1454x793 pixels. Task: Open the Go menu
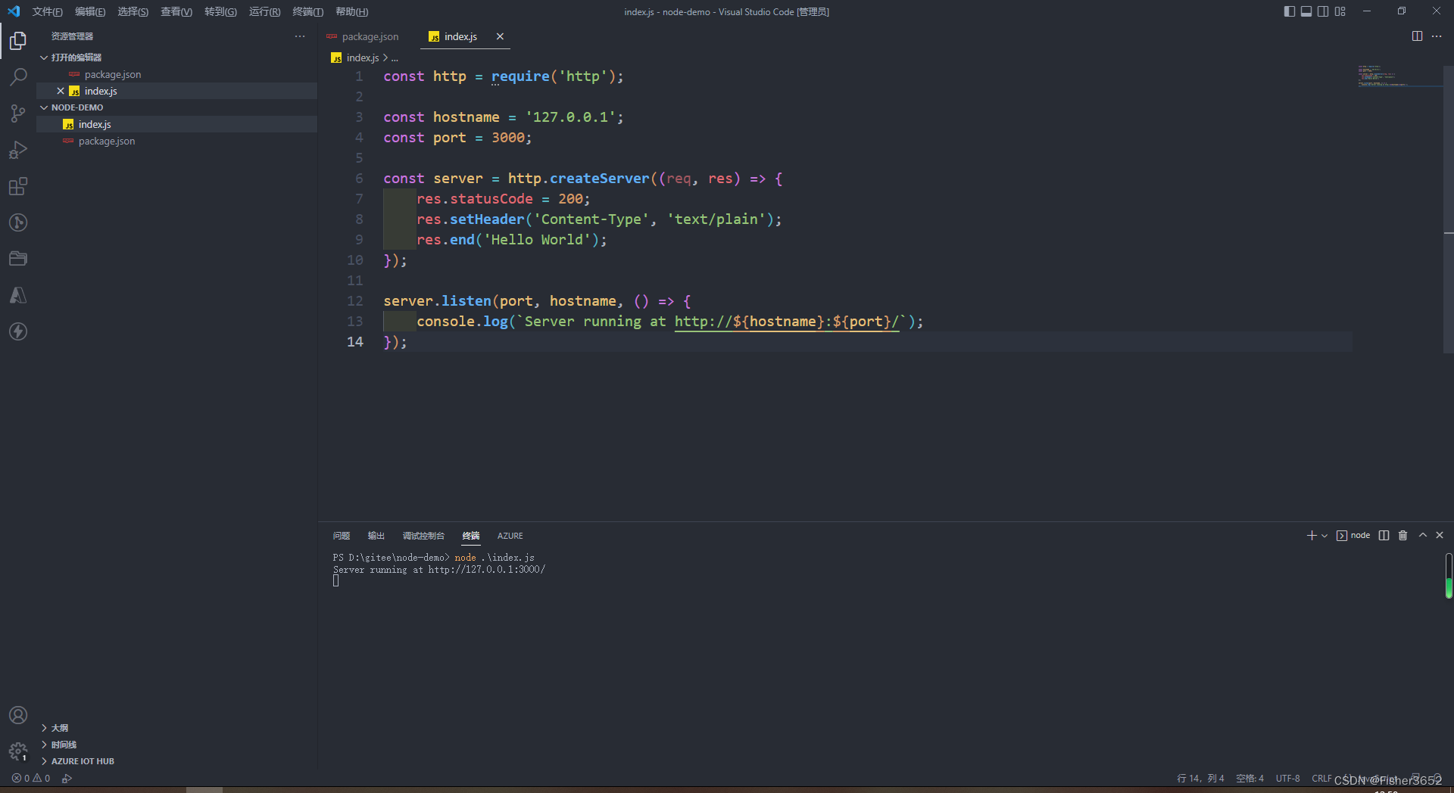click(220, 11)
